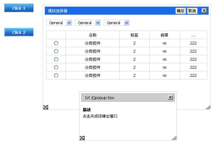214x145 pixels.
Task: Click the 1st jQpopup box title bar
Action: tap(123, 98)
